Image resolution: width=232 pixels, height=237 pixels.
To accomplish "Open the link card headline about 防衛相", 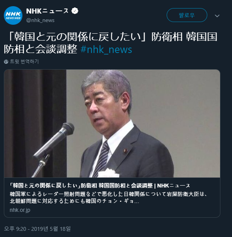I will [x=100, y=186].
